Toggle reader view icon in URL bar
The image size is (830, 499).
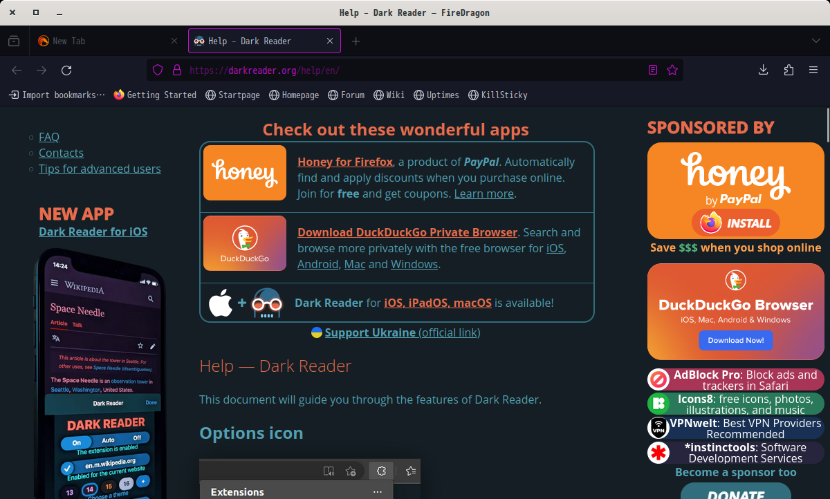pos(653,70)
